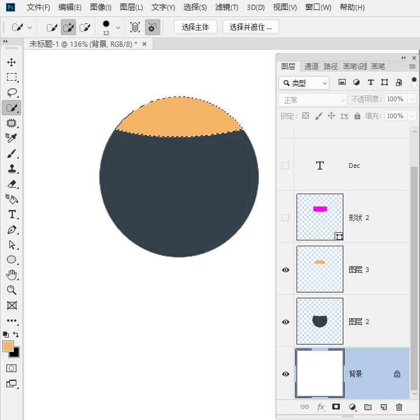Click the Add layer mask icon

pyautogui.click(x=336, y=407)
